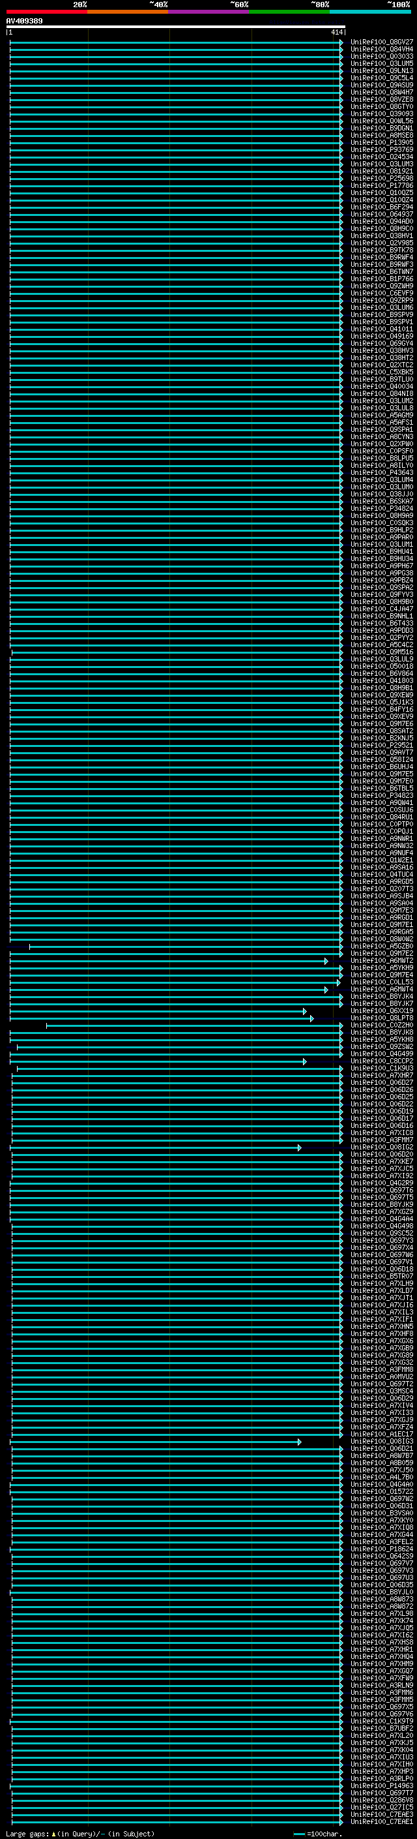Click the yellow large-gap triangle in legend

pos(53,1833)
